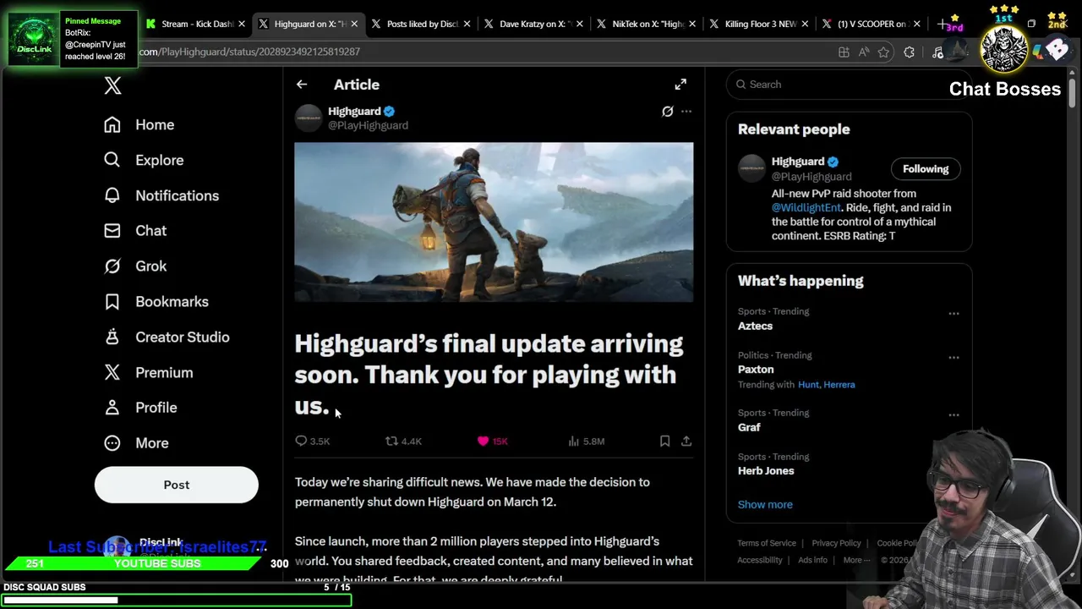Open @WildlightEnt mention link
1082x609 pixels.
pyautogui.click(x=806, y=207)
